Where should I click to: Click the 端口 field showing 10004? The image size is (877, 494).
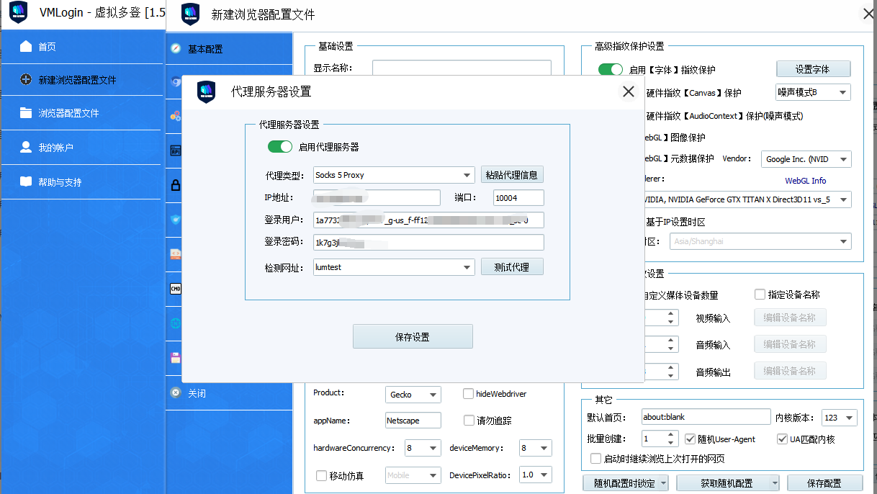[518, 198]
